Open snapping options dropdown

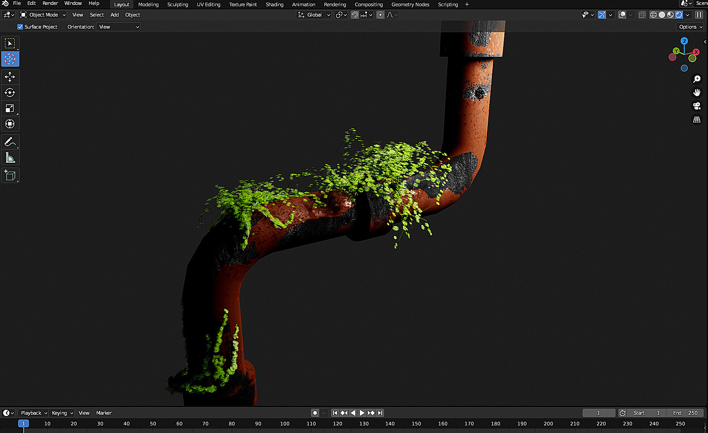pos(367,15)
